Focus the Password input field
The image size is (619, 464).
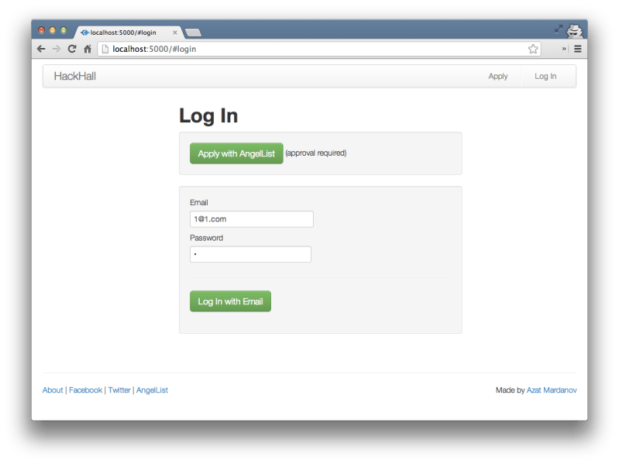[250, 254]
